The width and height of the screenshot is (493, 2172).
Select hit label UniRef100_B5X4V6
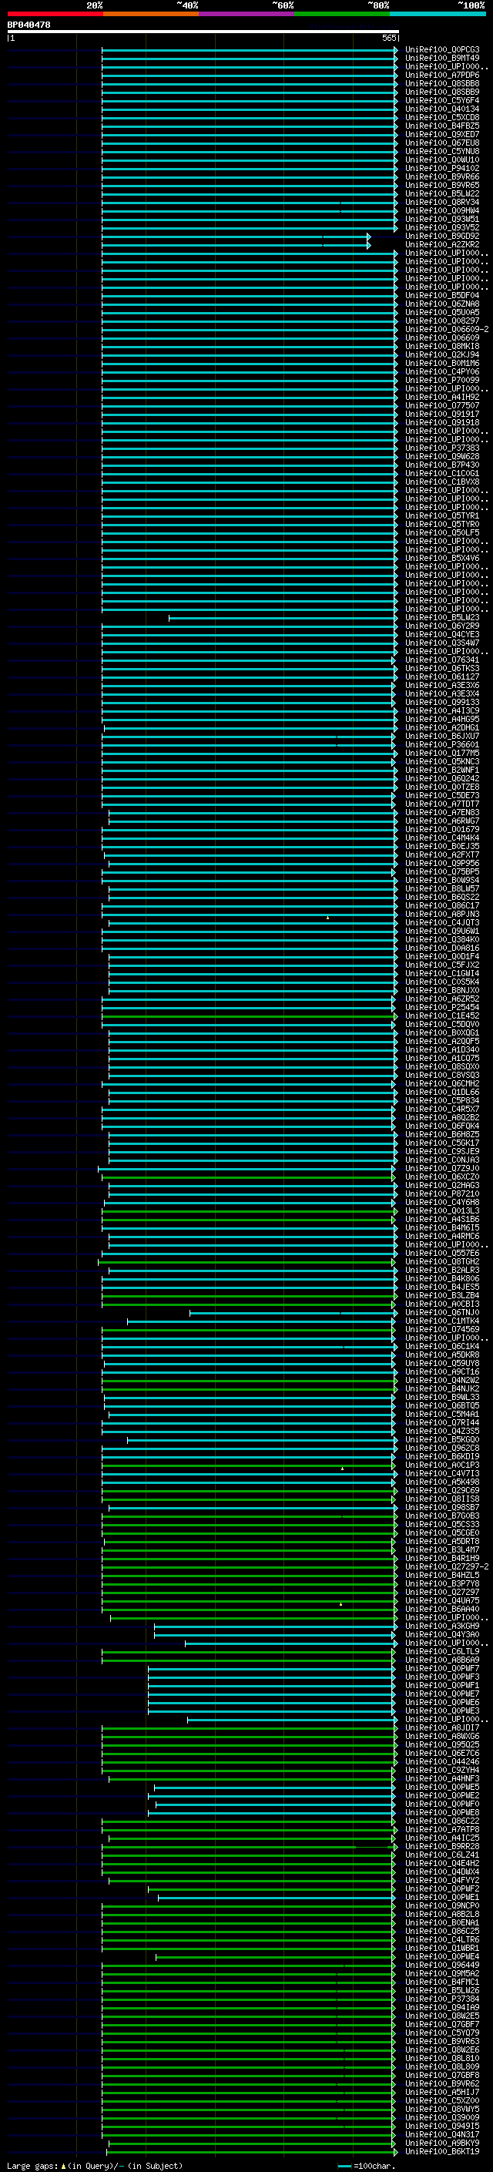pyautogui.click(x=442, y=558)
